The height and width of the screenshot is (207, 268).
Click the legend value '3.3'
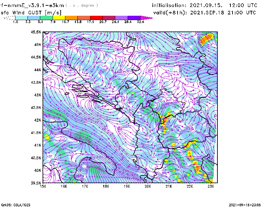pos(28,22)
